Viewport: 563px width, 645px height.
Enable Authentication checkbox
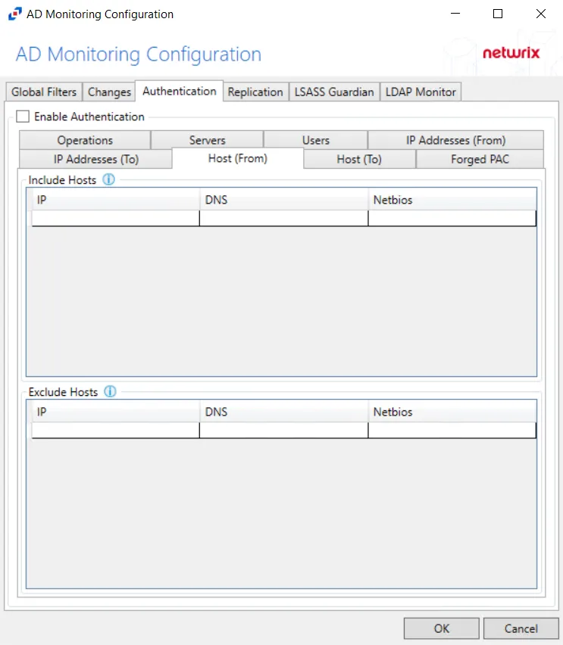(x=23, y=117)
